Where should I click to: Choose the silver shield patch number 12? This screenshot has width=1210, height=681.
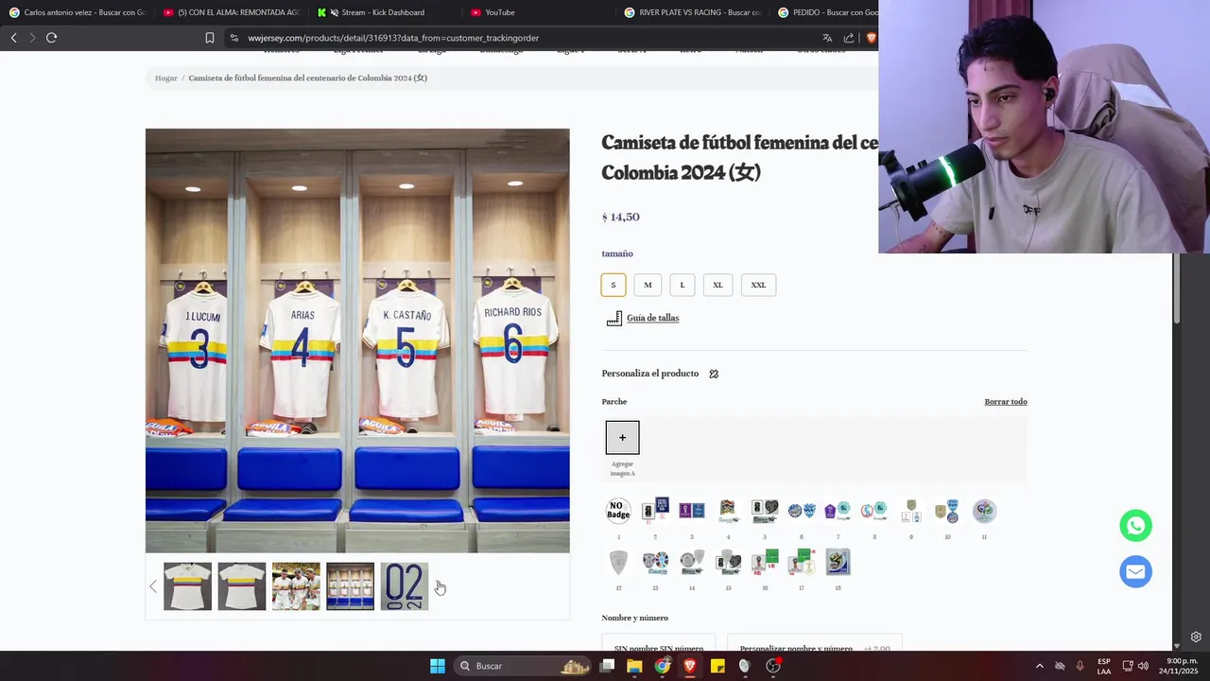coord(618,562)
